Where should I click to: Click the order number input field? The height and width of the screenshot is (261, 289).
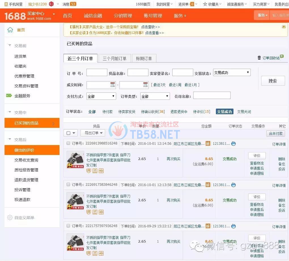pos(97,73)
